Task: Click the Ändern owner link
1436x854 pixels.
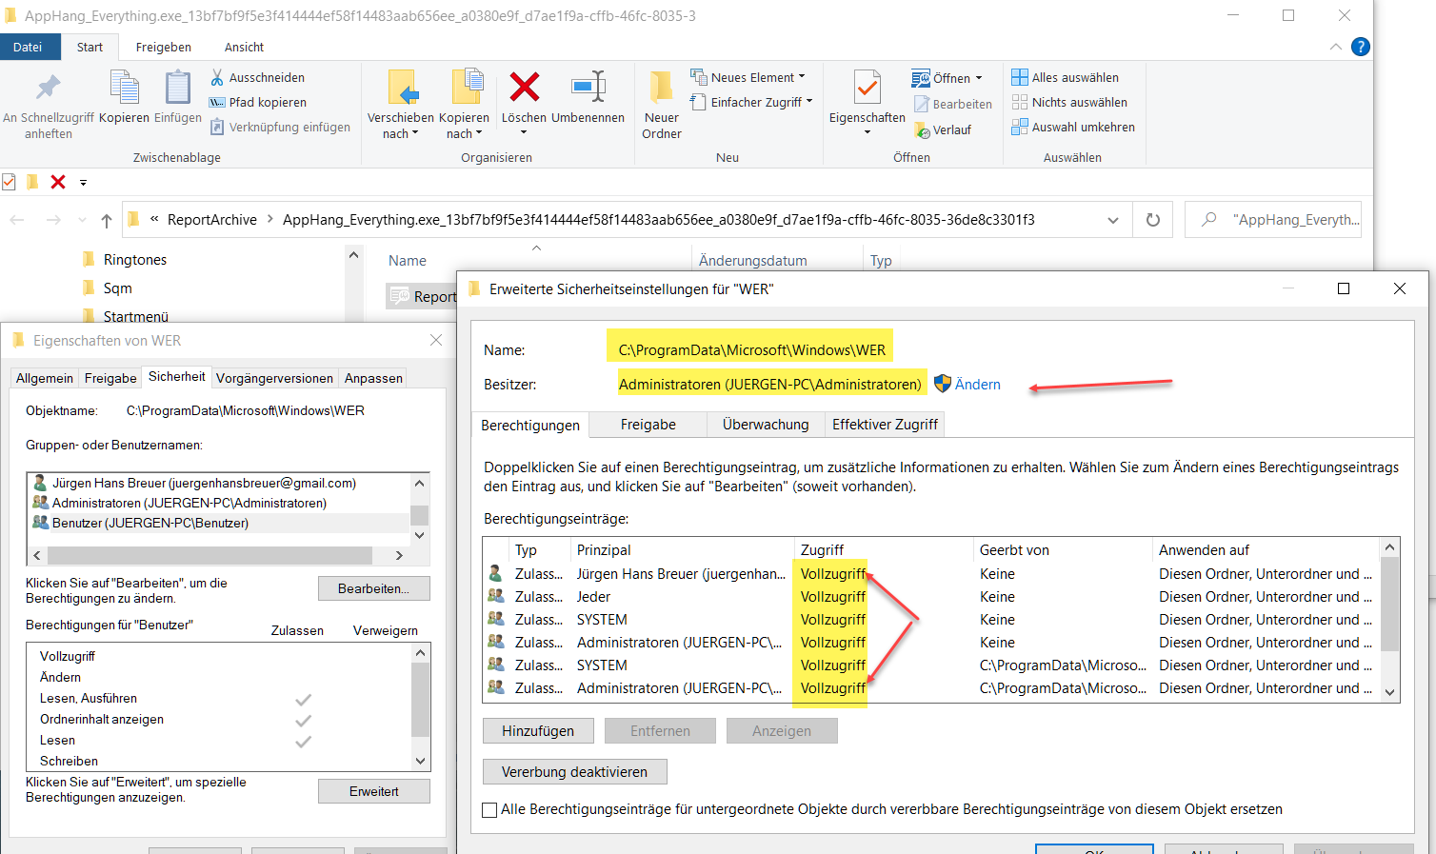Action: pos(977,385)
